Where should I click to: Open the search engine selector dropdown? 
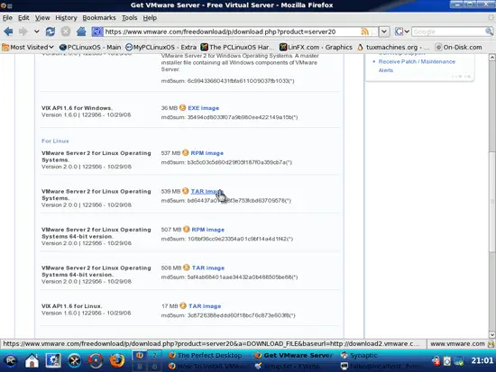point(402,32)
